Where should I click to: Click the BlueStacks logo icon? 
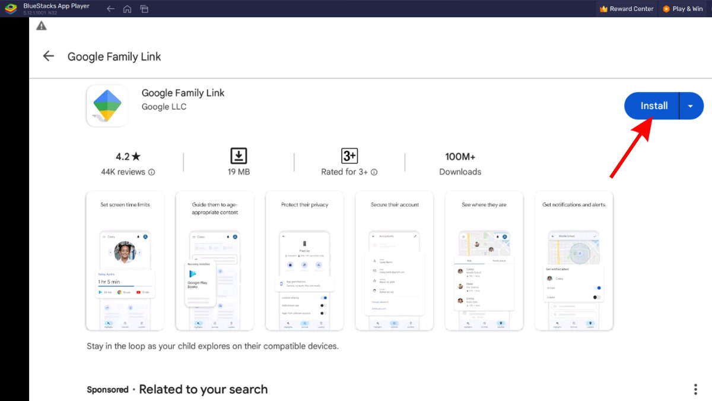click(x=11, y=8)
